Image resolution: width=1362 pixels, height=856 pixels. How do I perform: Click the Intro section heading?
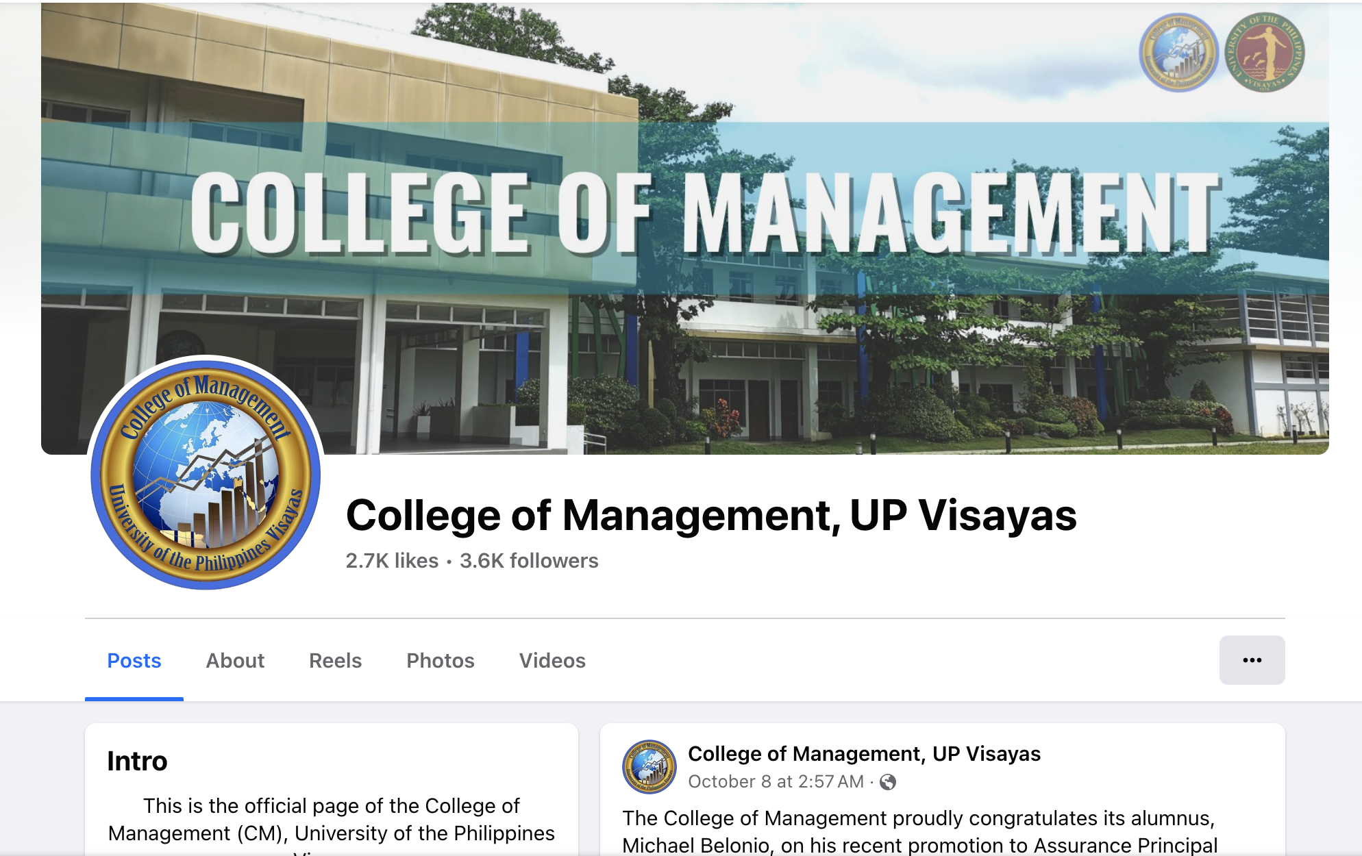[x=137, y=761]
